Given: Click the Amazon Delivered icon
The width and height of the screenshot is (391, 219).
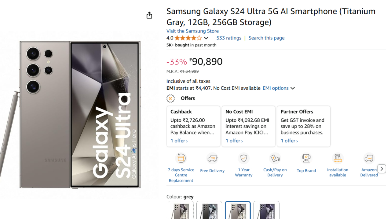Looking at the screenshot, I should tap(369, 158).
